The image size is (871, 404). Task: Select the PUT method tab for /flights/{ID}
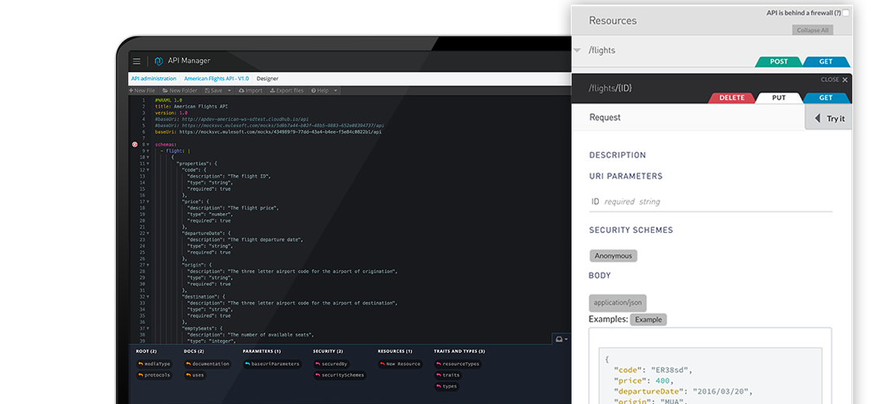click(x=778, y=98)
